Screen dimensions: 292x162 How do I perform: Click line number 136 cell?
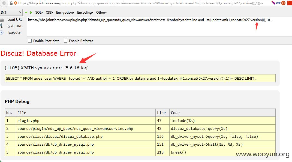tap(162, 136)
